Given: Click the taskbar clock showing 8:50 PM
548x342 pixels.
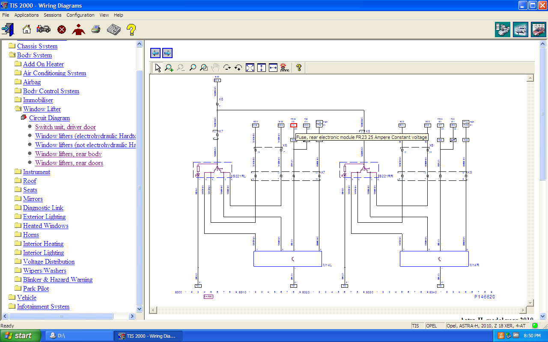Looking at the screenshot, I should point(532,336).
